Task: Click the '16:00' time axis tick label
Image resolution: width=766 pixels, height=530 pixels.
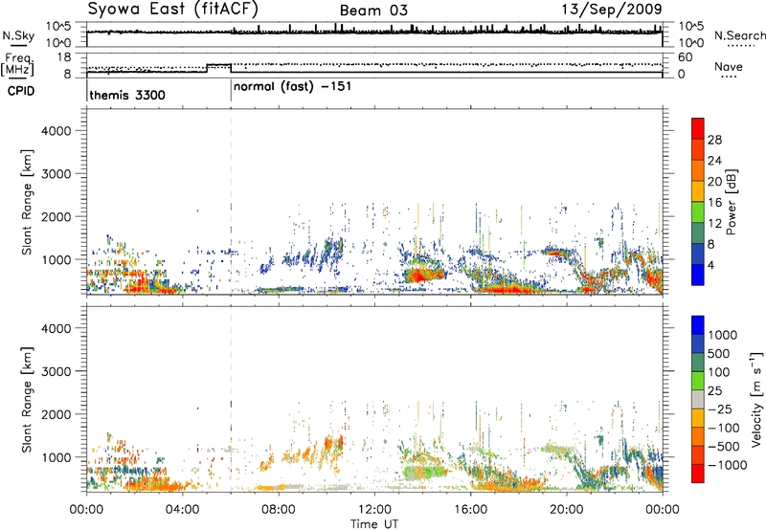Action: pyautogui.click(x=470, y=510)
